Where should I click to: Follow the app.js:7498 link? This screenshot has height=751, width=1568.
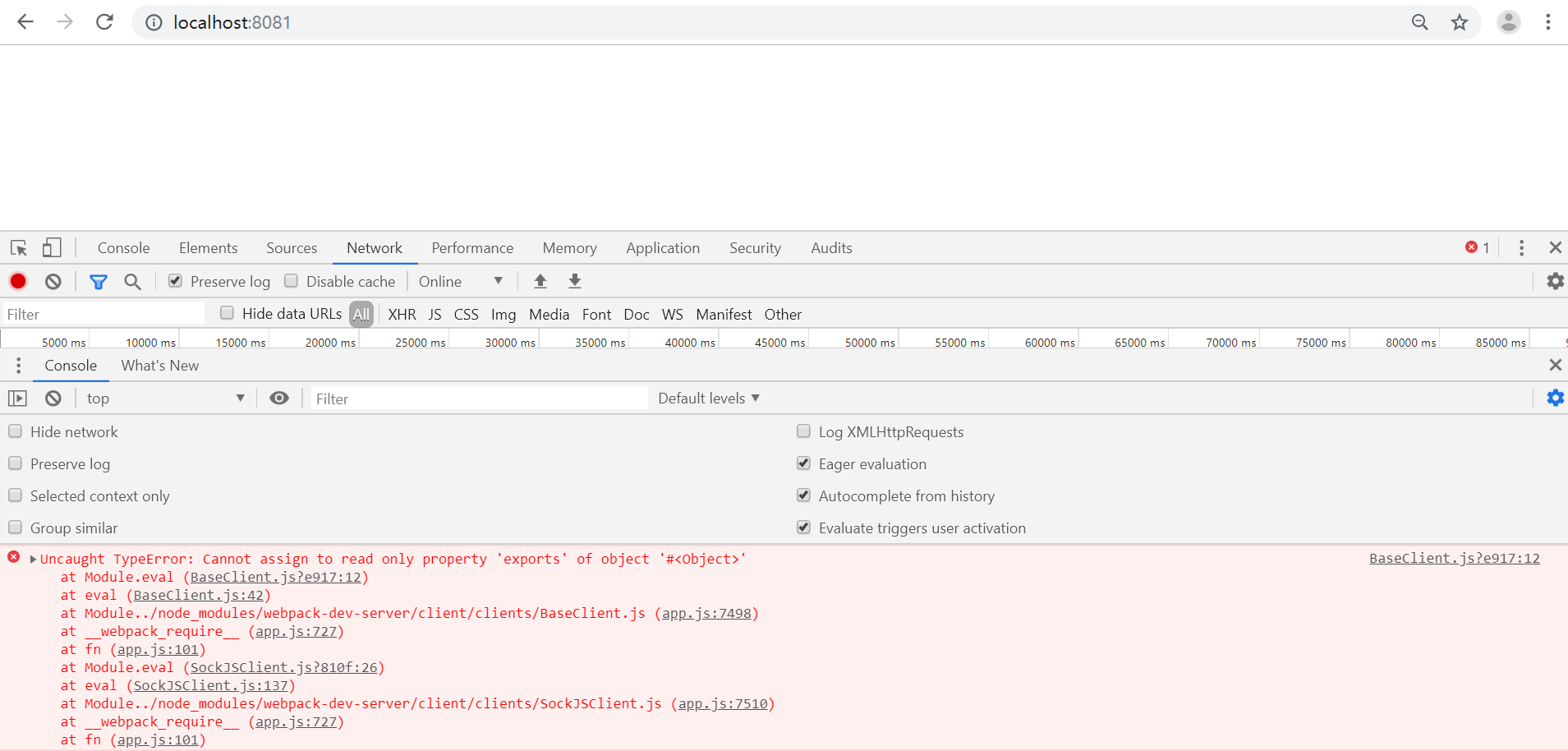coord(707,613)
